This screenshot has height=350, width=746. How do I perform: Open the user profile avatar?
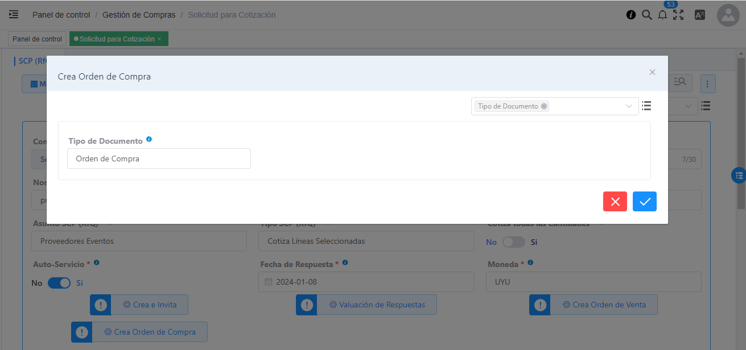point(728,15)
